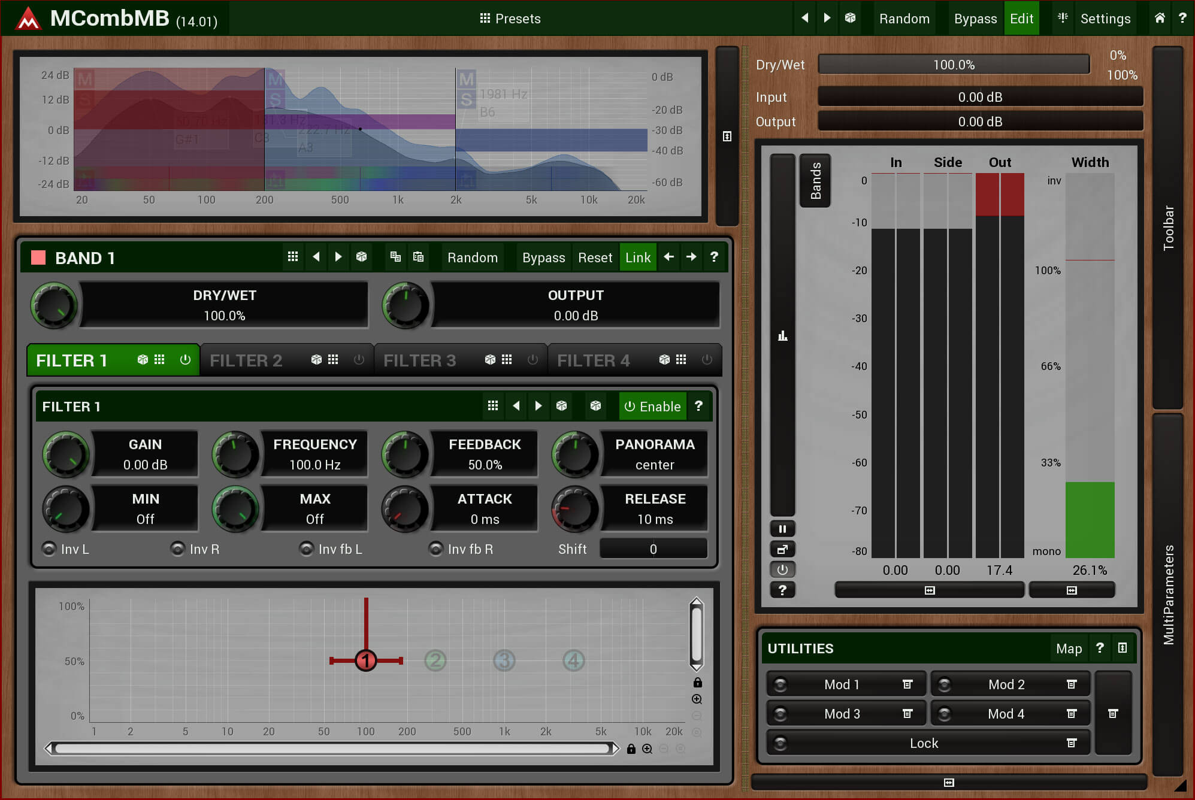Open Filter 1 panel help icon
Screen dimensions: 1195x800
tap(698, 406)
